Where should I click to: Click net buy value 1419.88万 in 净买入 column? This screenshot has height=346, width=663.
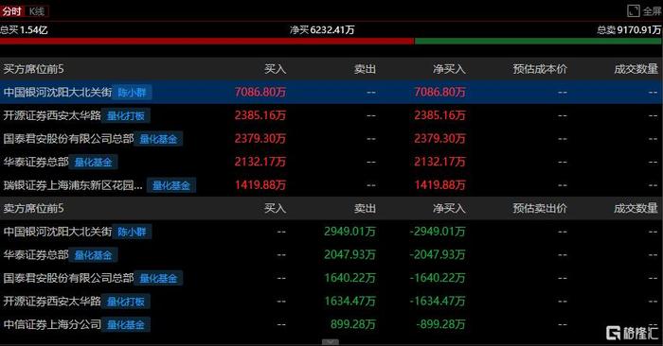click(x=439, y=184)
